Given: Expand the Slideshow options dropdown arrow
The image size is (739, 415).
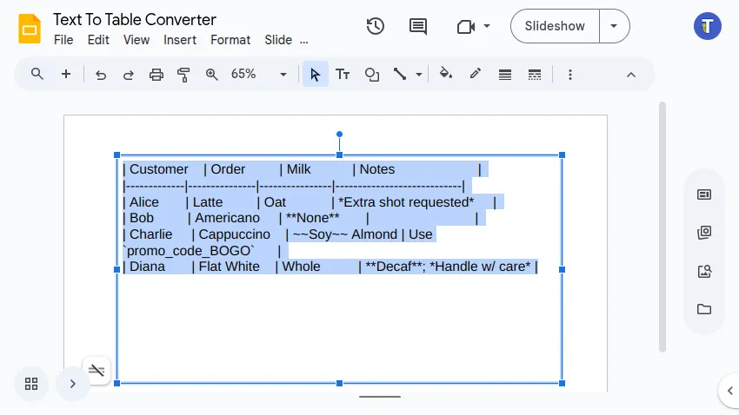Looking at the screenshot, I should pos(614,26).
